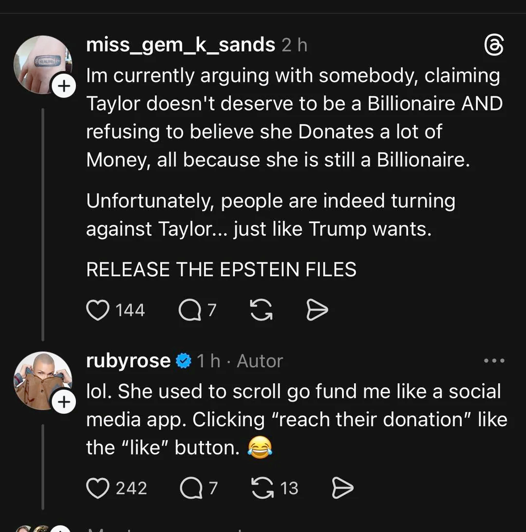Open the 1 h timestamp on rubyrose's reply
526x532 pixels.
(208, 361)
